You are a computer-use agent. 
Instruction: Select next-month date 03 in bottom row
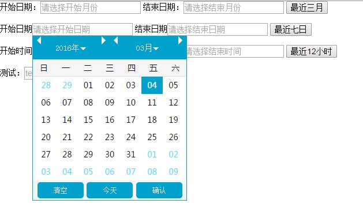tap(46, 172)
